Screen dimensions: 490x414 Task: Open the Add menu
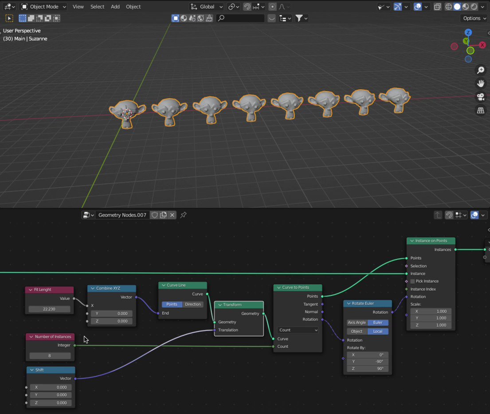pos(115,7)
